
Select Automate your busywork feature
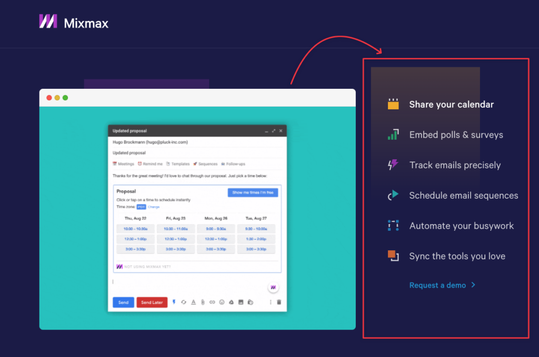point(461,226)
